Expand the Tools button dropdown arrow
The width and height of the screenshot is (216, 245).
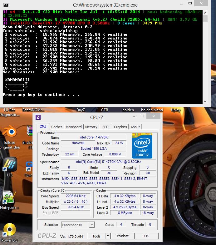108,236
